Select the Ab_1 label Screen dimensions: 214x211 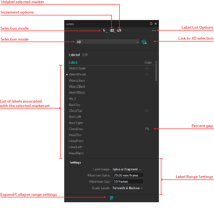(73, 99)
